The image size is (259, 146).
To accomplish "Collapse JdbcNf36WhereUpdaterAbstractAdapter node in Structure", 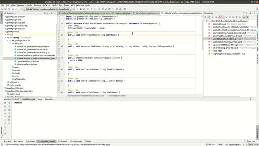I will [204, 21].
